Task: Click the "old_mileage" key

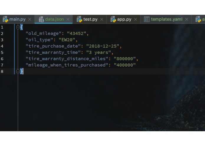Action: 44,33
